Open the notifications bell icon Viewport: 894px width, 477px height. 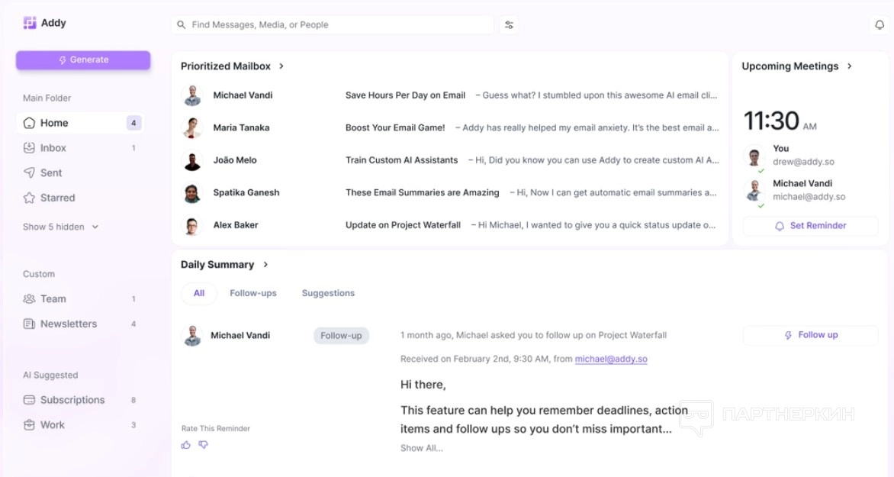click(x=880, y=25)
